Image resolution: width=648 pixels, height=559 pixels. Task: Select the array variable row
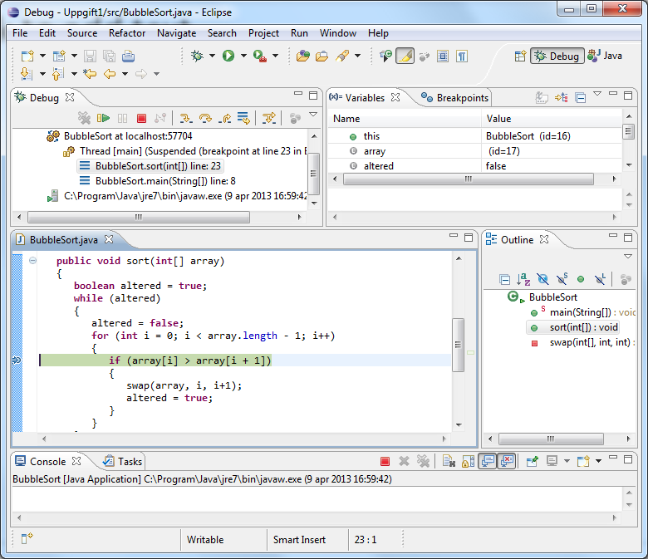coord(475,151)
